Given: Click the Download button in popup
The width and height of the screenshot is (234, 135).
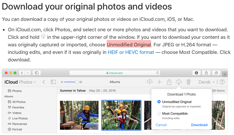Looking at the screenshot, I should [199, 125].
